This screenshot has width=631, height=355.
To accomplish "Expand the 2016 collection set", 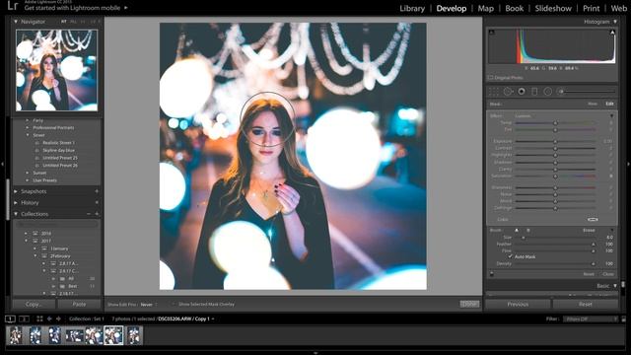I will click(27, 233).
